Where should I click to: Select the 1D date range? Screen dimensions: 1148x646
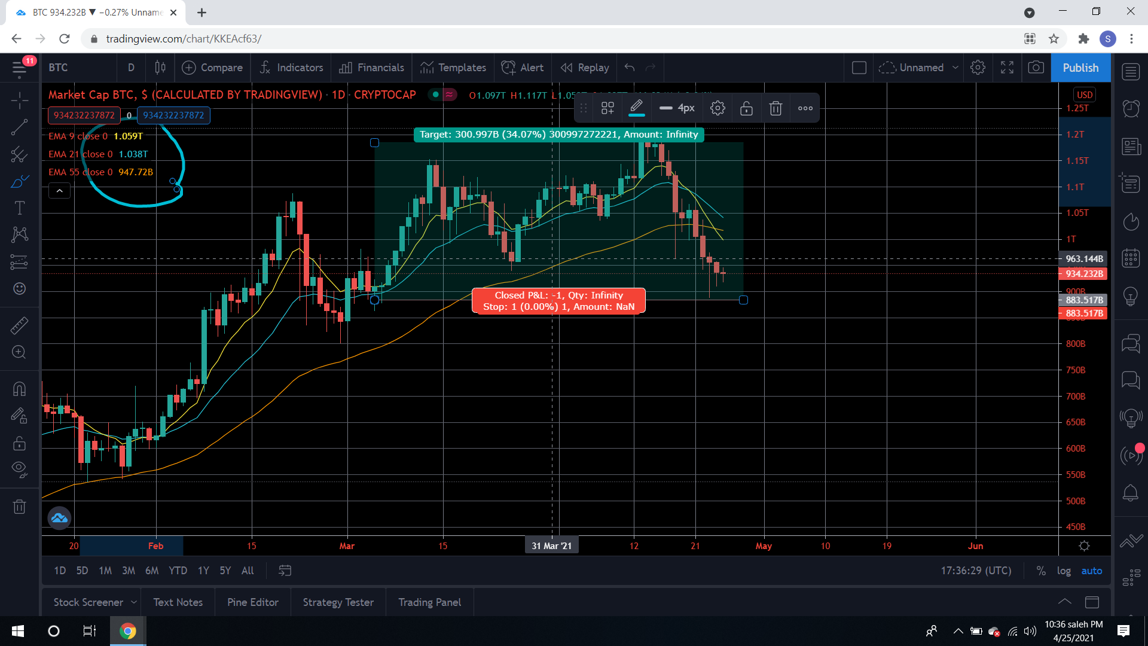pos(60,571)
